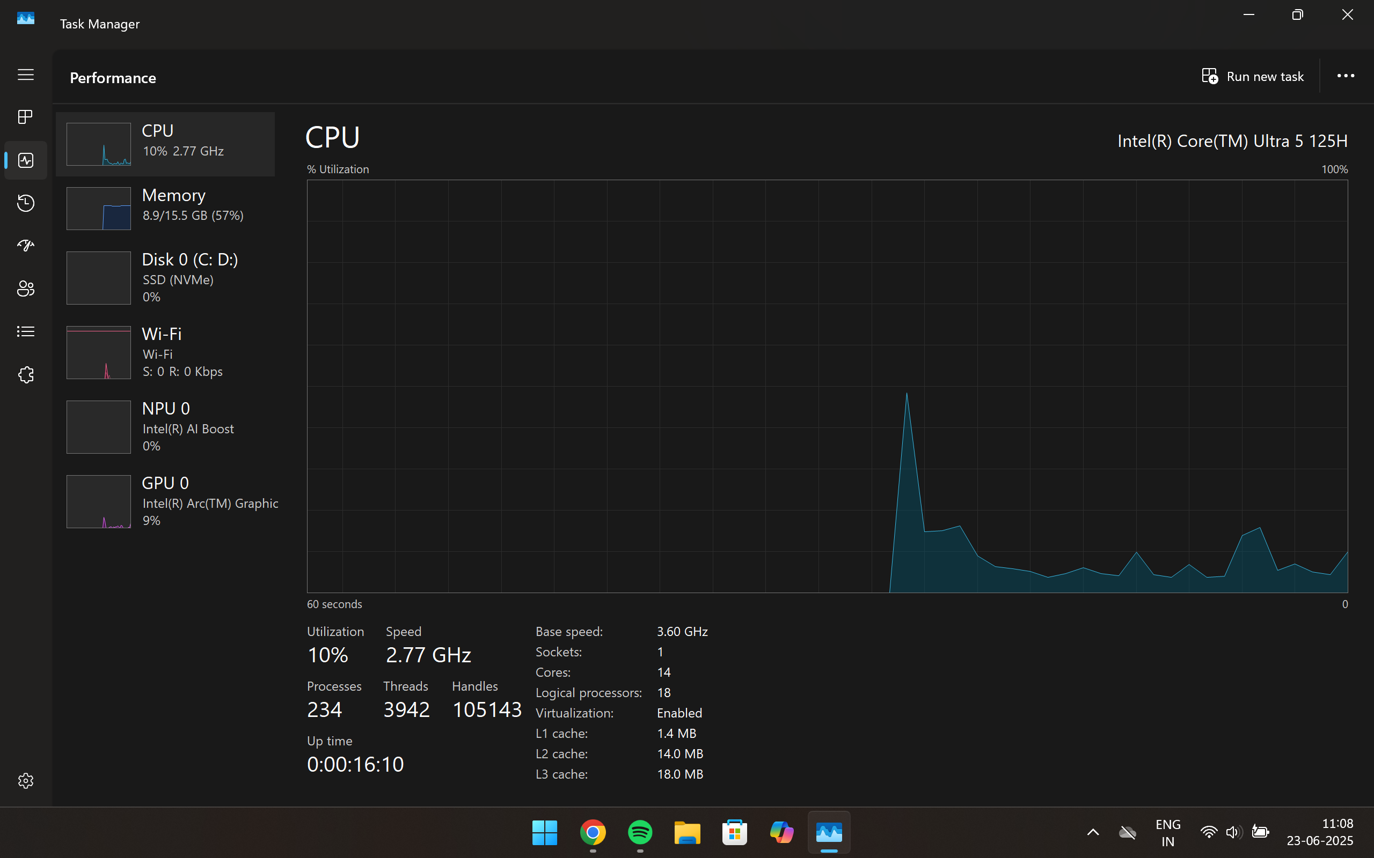Click the CPU utilization graph
Viewport: 1374px width, 858px height.
pyautogui.click(x=827, y=386)
